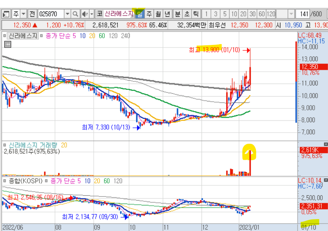Toggle the square marker before KOSPI 종가 단순
328x231 pixels.
point(46,181)
